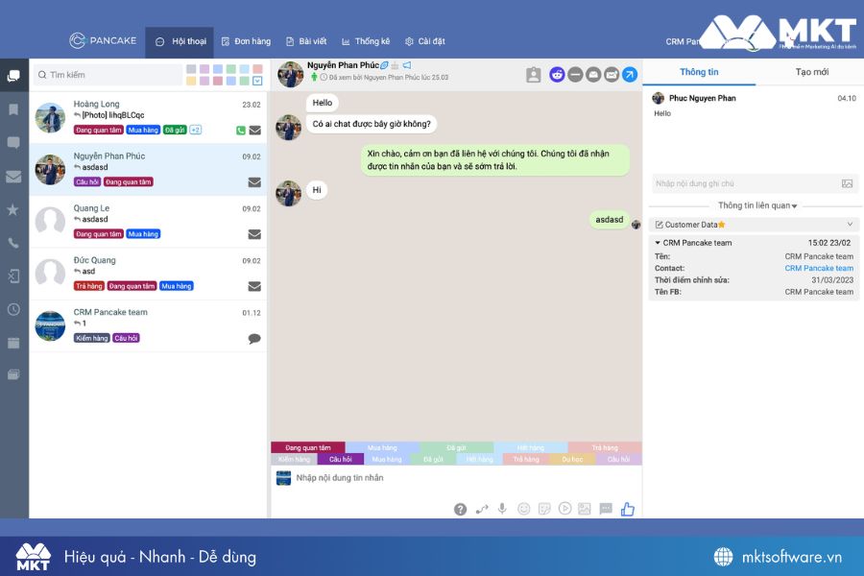864x576 pixels.
Task: Click the star filter sidebar icon
Action: point(13,209)
